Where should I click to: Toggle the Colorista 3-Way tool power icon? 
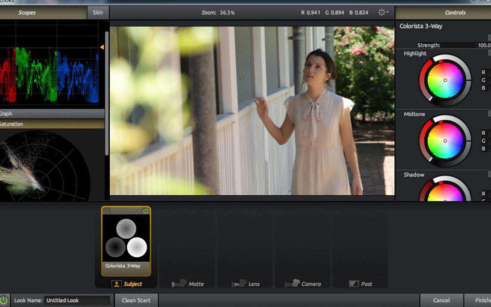[x=145, y=211]
